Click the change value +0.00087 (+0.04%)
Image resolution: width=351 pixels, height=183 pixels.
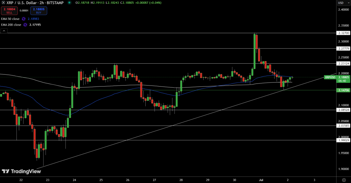pyautogui.click(x=148, y=3)
